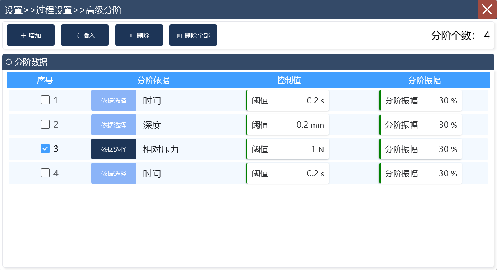Viewport: 497px width, 270px height.
Task: Uncheck the checkbox for row 3
Action: (45, 149)
